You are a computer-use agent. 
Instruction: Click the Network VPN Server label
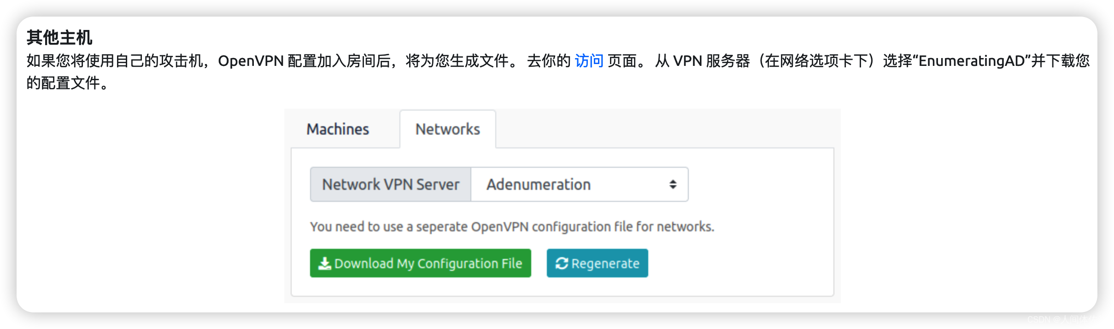[x=390, y=184]
